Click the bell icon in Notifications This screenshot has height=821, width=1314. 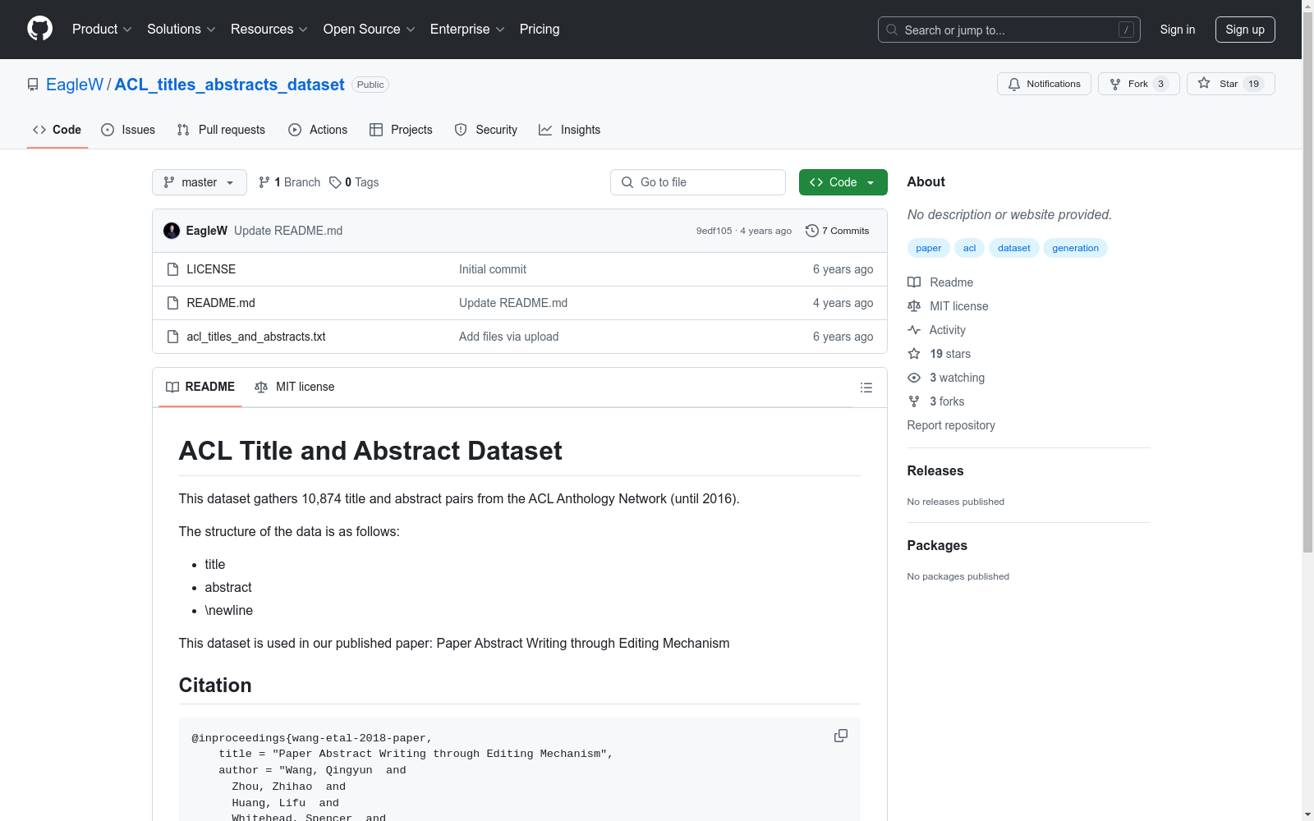point(1014,84)
